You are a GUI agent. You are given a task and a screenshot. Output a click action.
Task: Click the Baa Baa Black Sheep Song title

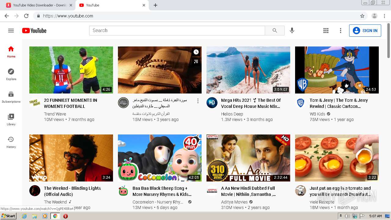pyautogui.click(x=162, y=191)
